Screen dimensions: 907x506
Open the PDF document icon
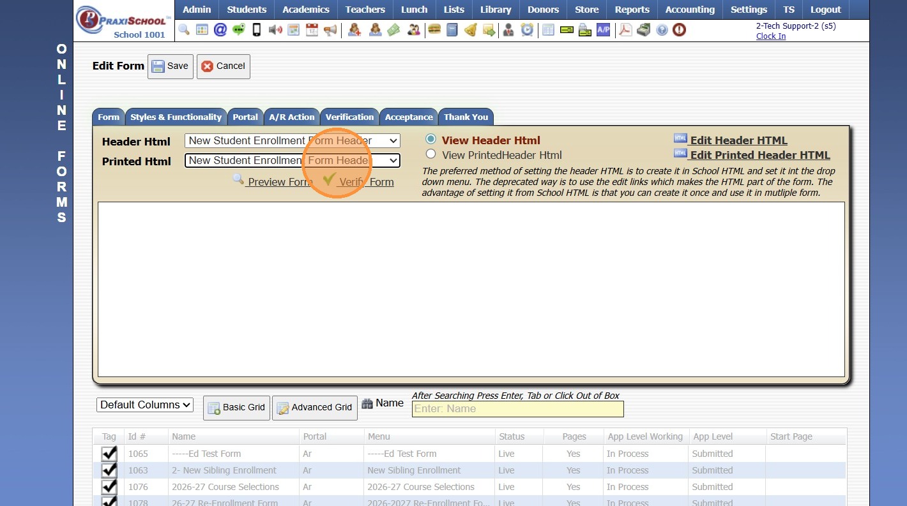click(x=625, y=29)
